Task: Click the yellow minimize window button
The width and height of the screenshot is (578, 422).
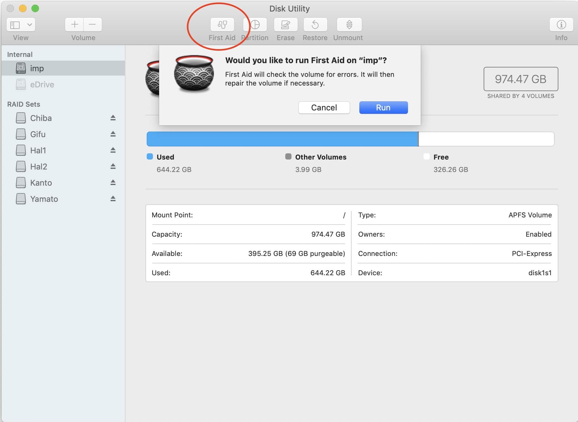Action: point(23,8)
